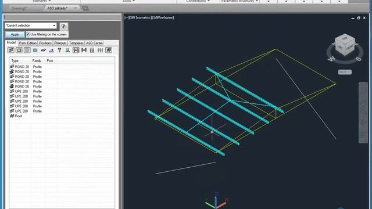372x209 pixels.
Task: Open the viewport [-] controls menu
Action: pyautogui.click(x=126, y=17)
